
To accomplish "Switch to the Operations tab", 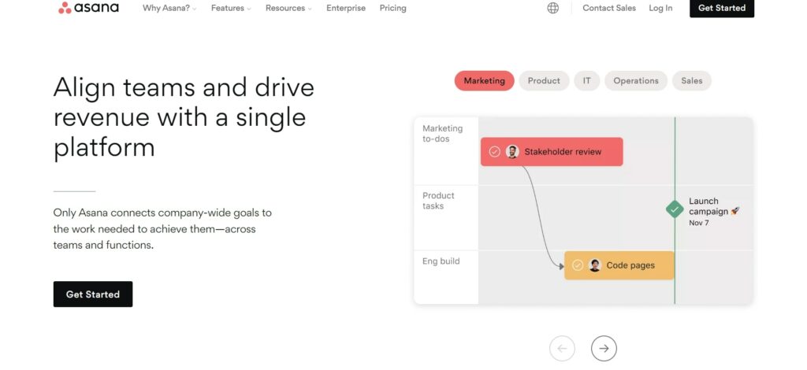I will (x=636, y=80).
